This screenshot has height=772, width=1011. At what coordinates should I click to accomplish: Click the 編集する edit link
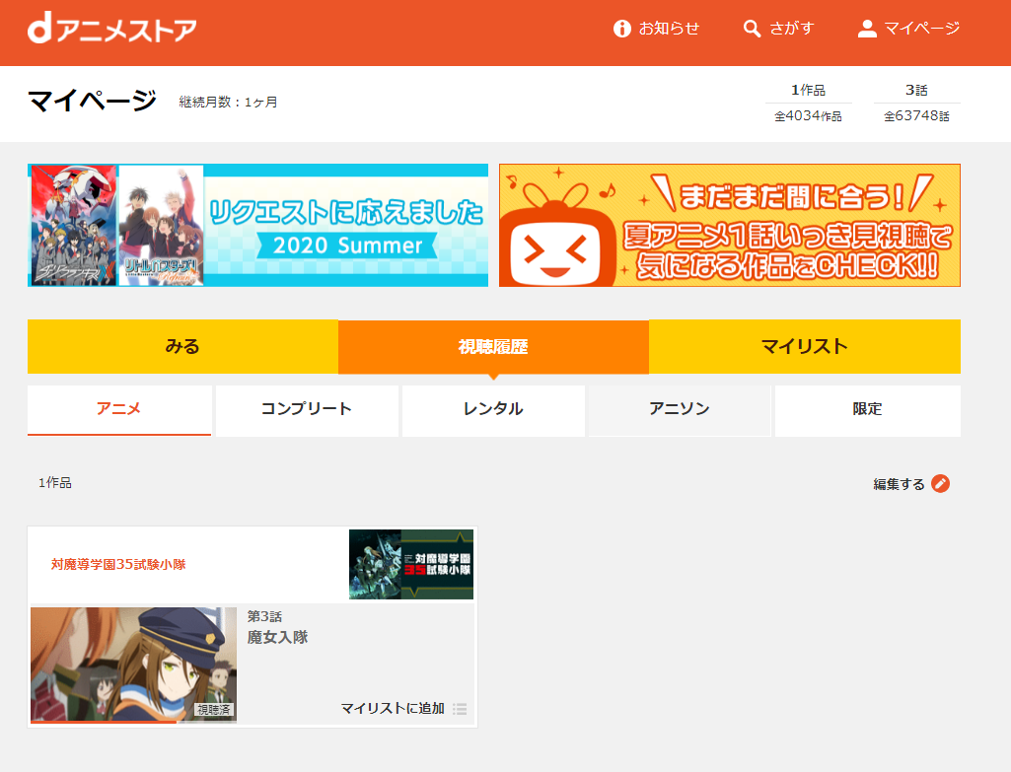911,484
